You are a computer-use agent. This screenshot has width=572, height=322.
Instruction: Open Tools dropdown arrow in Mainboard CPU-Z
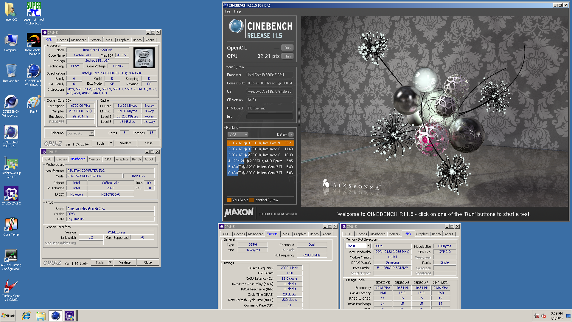[110, 262]
